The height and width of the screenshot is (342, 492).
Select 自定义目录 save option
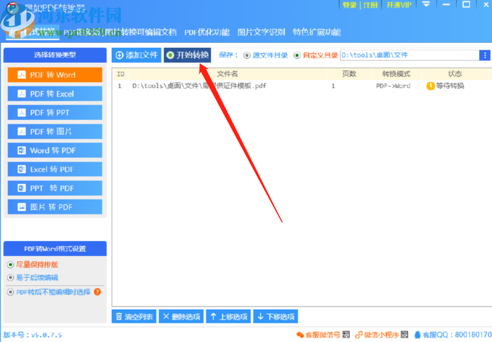[316, 55]
